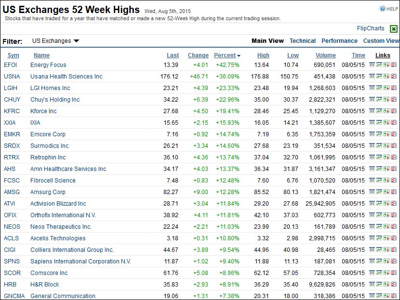Screen dimensions: 400x300
Task: Open the chart icon in NEOS row
Action: pyautogui.click(x=379, y=227)
